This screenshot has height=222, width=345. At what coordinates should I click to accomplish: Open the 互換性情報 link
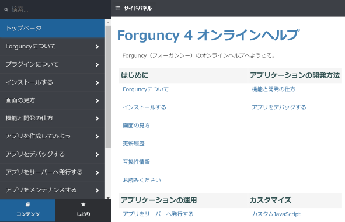[x=136, y=162]
